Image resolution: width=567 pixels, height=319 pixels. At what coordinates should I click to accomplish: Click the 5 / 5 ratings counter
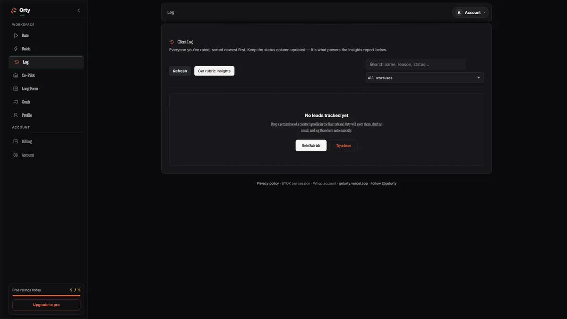pos(76,290)
